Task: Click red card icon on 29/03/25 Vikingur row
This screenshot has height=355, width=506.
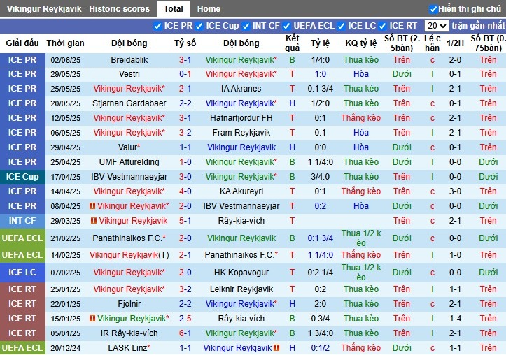Action: pos(94,220)
